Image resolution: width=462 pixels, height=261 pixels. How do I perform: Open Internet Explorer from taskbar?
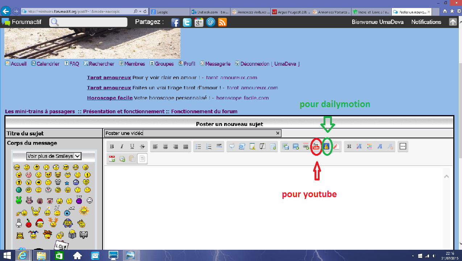coord(22,255)
